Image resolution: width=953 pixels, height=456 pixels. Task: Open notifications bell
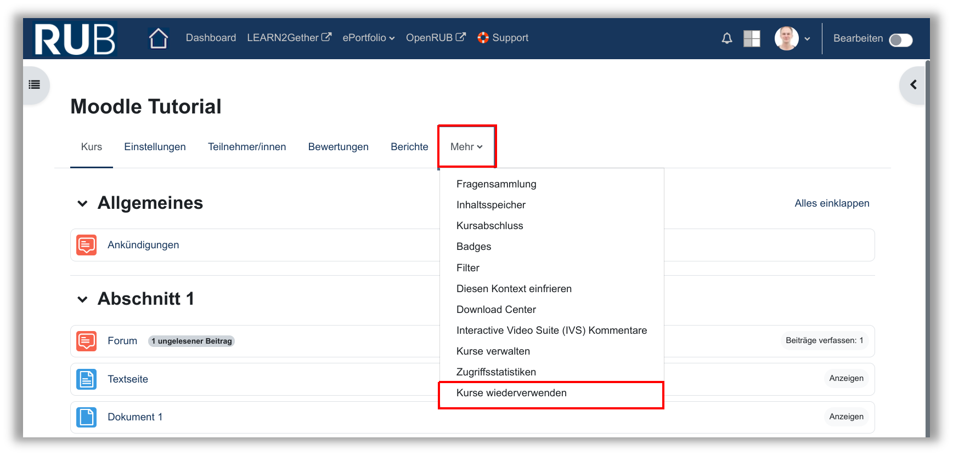click(x=726, y=38)
